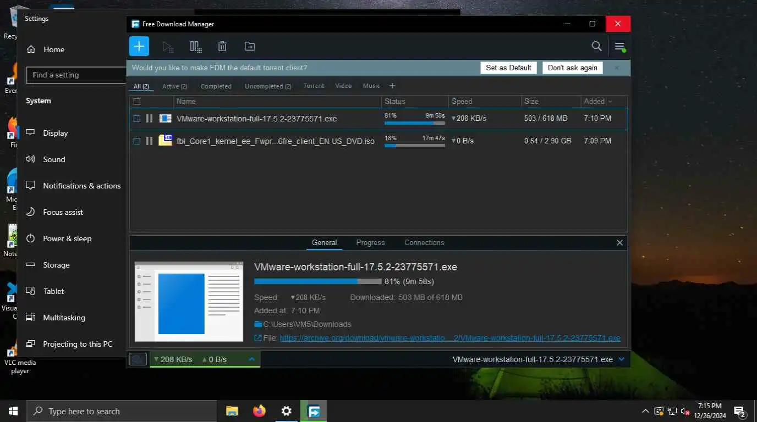Click the external link icon beside File

coord(258,338)
